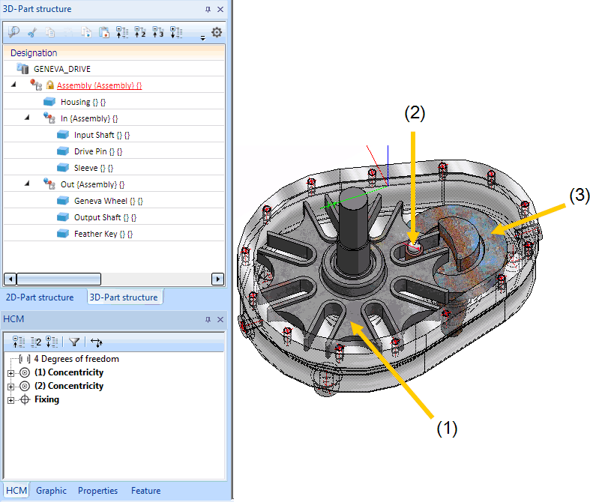Click the HCM filter funnel icon
The width and height of the screenshot is (590, 502).
(x=73, y=342)
